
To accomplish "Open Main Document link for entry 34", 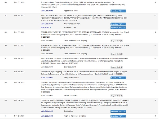I will pos(47,24).
